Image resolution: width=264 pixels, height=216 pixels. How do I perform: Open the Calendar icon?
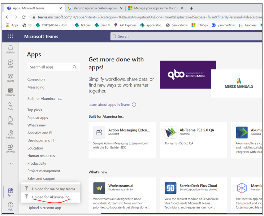[10, 92]
